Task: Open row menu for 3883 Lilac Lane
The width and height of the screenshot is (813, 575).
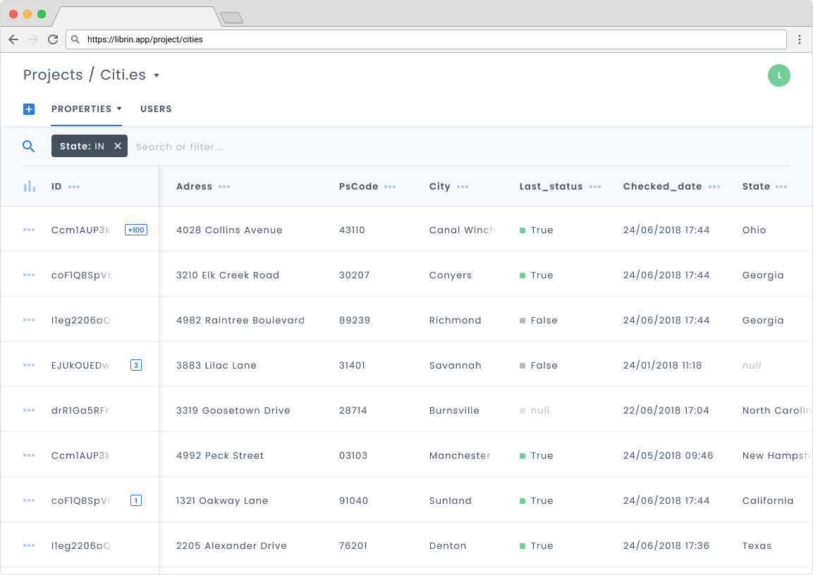Action: click(x=29, y=365)
